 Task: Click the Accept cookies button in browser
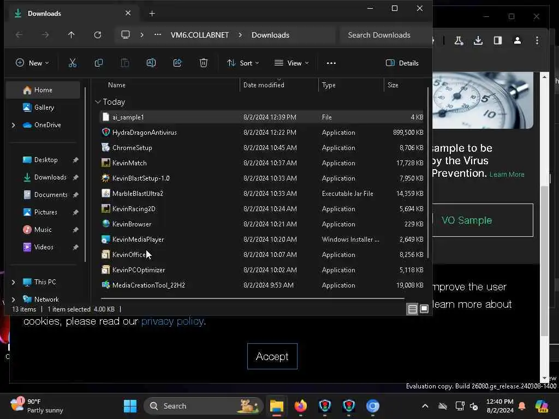pos(272,356)
